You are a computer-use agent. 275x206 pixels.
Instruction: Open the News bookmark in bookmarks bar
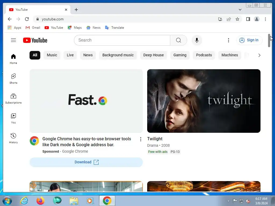[x=93, y=28]
